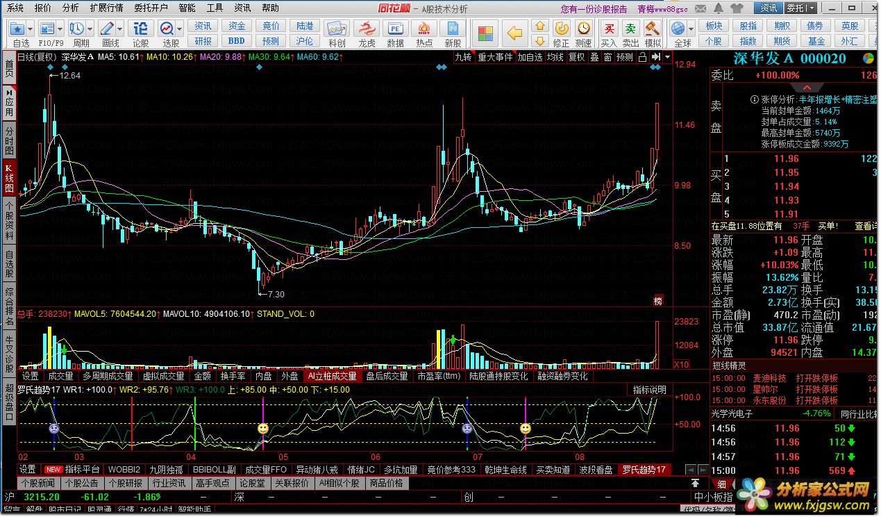Screen dimensions: 881x517
Task: Open the 委托 dropdown in title bar
Action: click(x=801, y=8)
